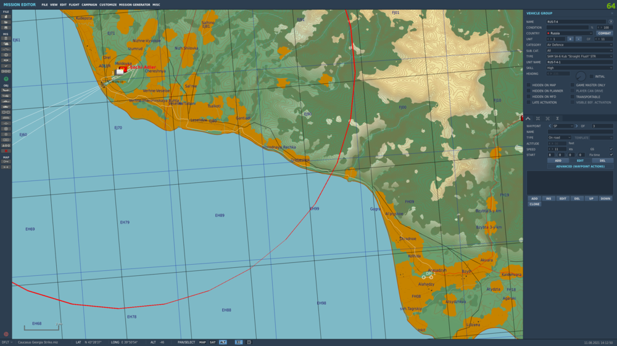The width and height of the screenshot is (617, 346).
Task: Uncheck the Fix time checkbox
Action: 611,155
